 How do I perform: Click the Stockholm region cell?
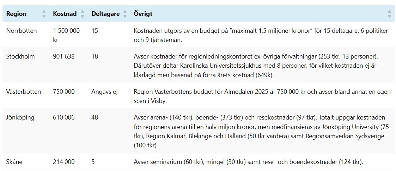tap(20, 56)
